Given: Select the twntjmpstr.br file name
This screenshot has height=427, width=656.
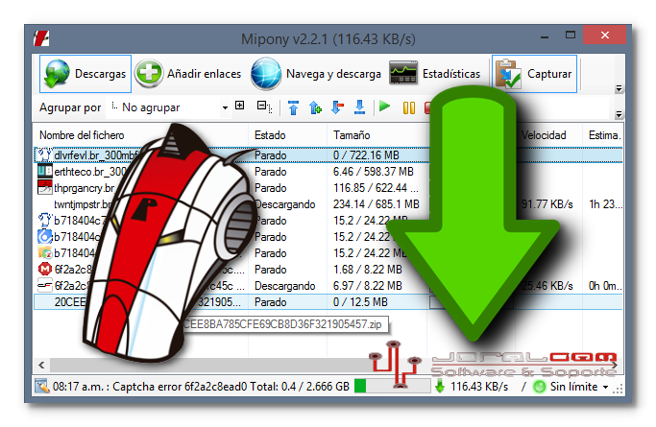Looking at the screenshot, I should [x=83, y=204].
